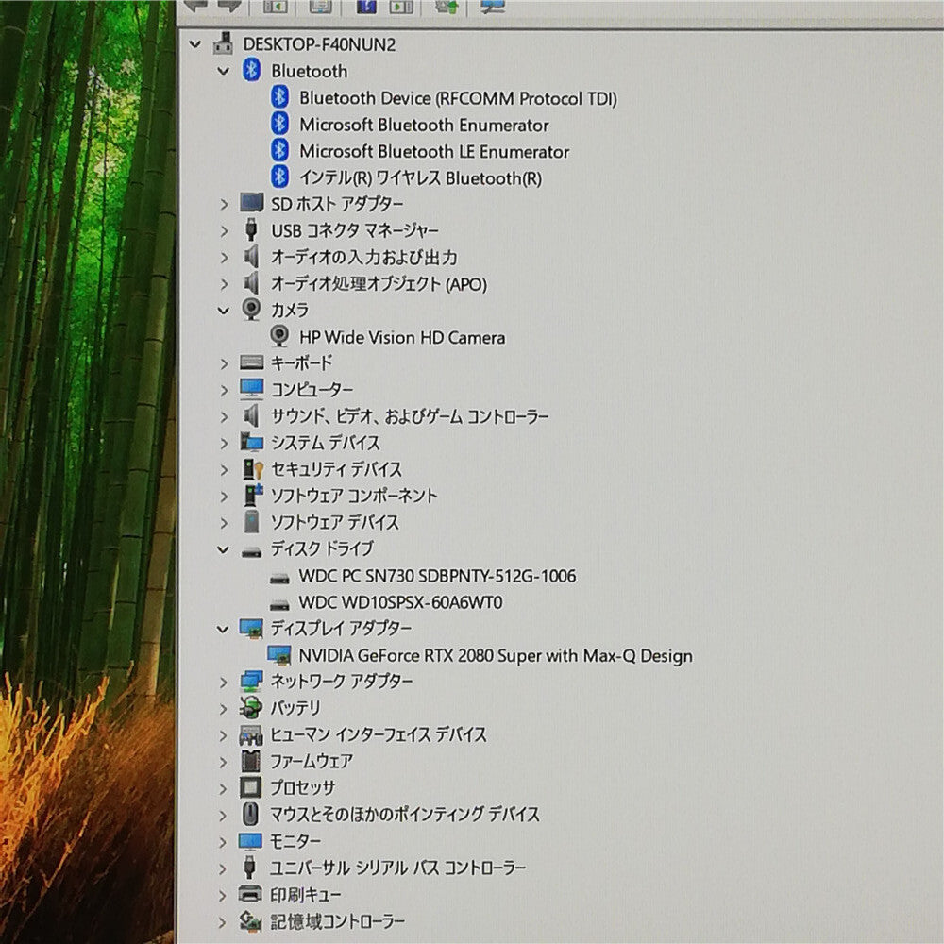The width and height of the screenshot is (944, 944).
Task: Click the プロセッサ processor icon
Action: coord(250,787)
